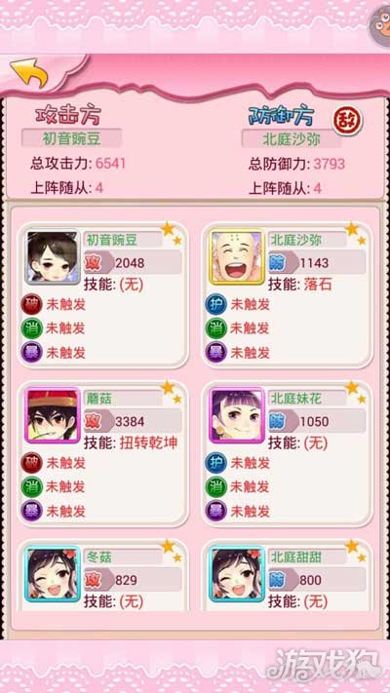Image resolution: width=390 pixels, height=693 pixels.
Task: Tap the attacker name label 初音豌豆 in header
Action: tap(71, 138)
